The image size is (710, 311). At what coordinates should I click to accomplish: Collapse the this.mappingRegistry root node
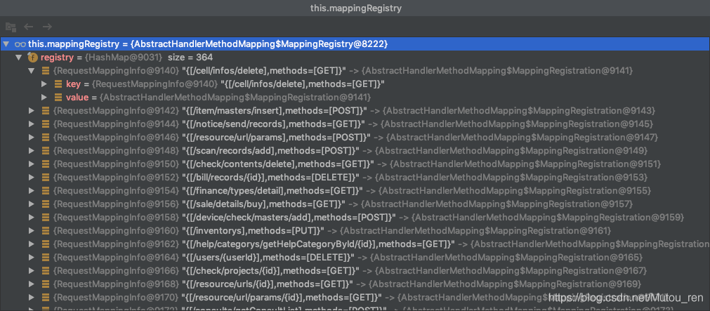point(6,44)
